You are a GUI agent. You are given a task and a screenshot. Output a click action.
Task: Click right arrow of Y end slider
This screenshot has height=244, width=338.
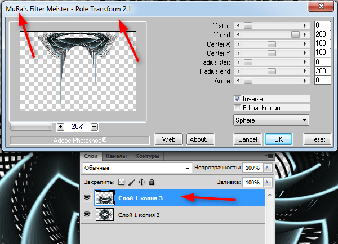pos(305,35)
